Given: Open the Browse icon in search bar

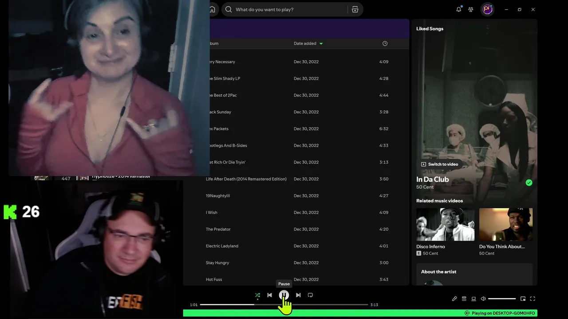Looking at the screenshot, I should tap(355, 9).
